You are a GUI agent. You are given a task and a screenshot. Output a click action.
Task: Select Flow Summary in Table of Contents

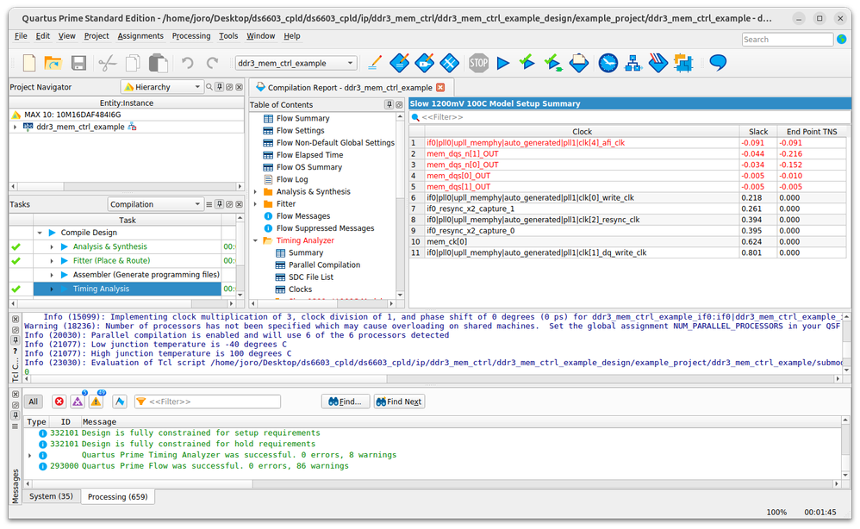pyautogui.click(x=302, y=119)
